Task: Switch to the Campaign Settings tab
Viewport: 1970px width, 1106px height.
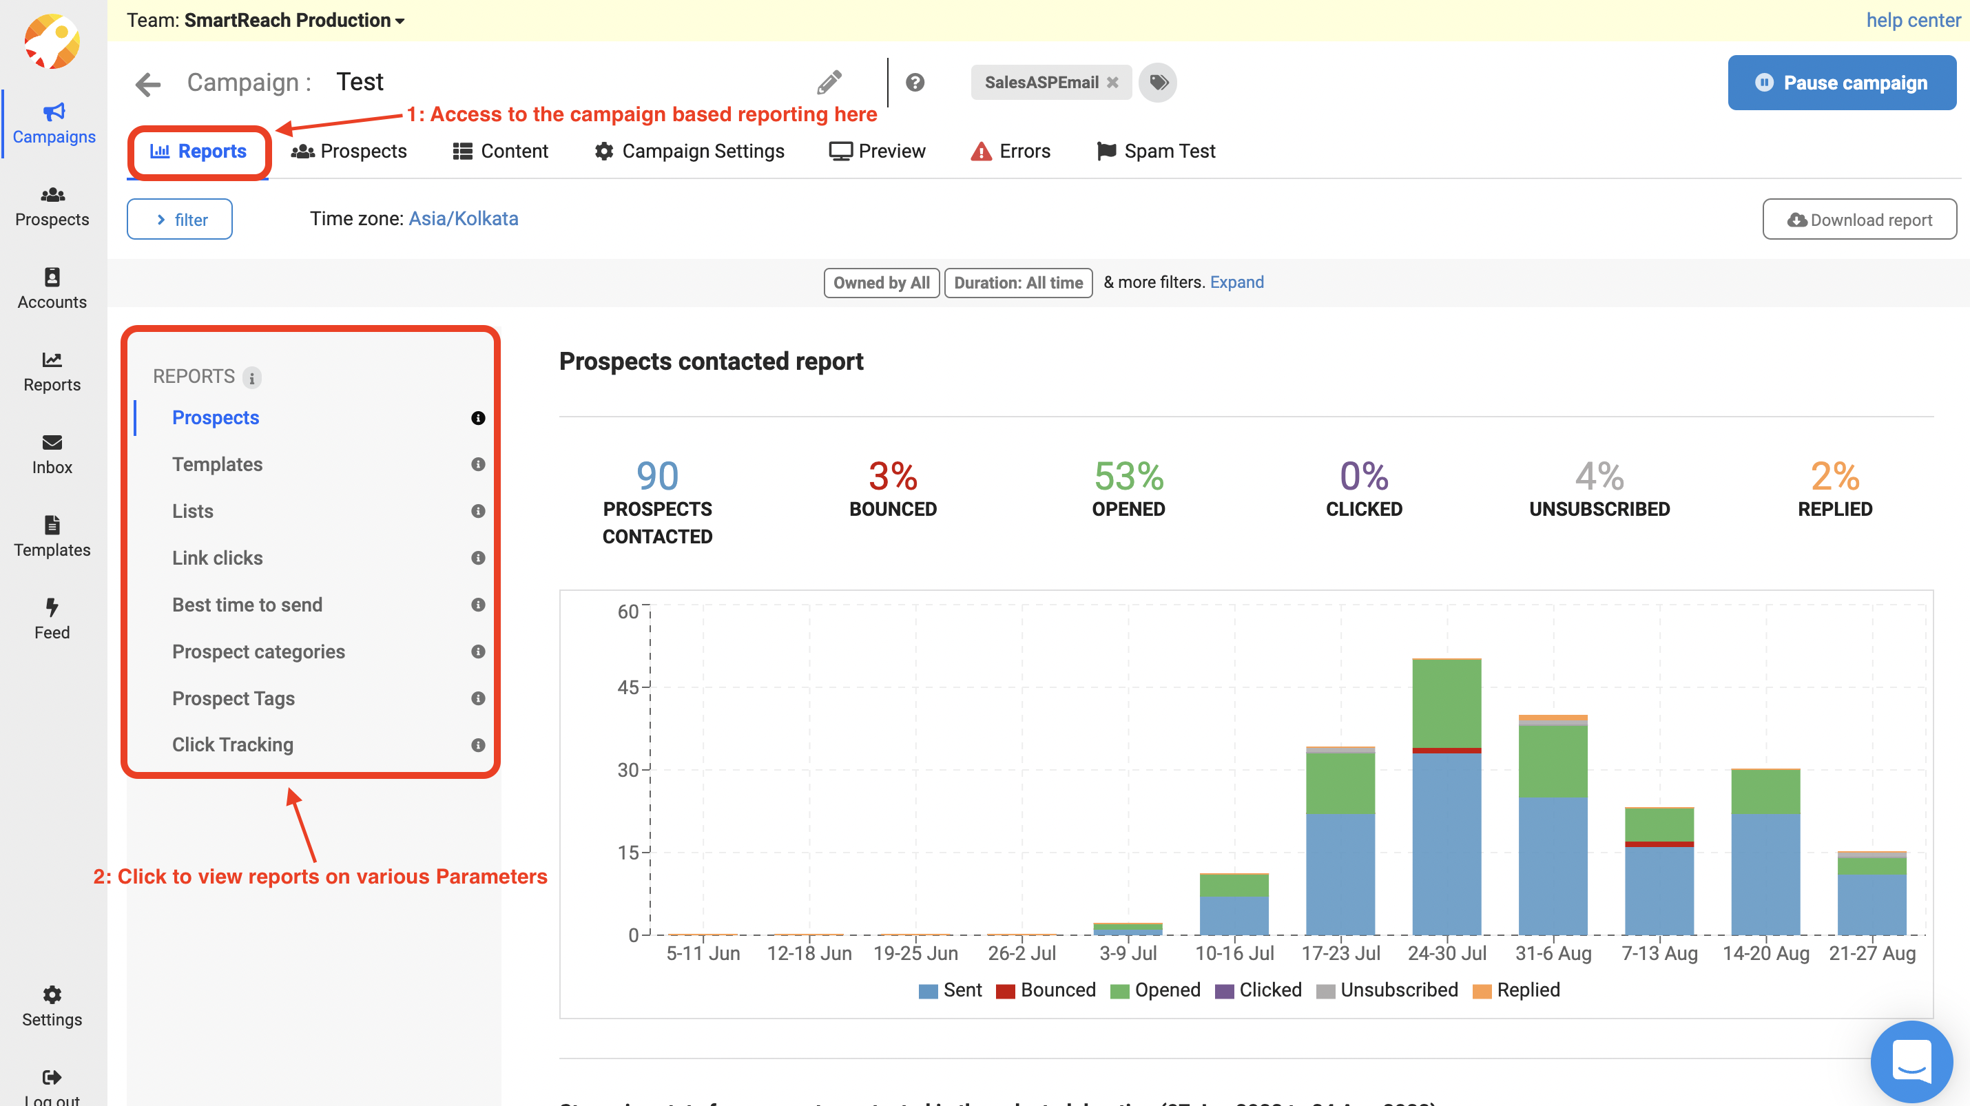Action: [689, 152]
